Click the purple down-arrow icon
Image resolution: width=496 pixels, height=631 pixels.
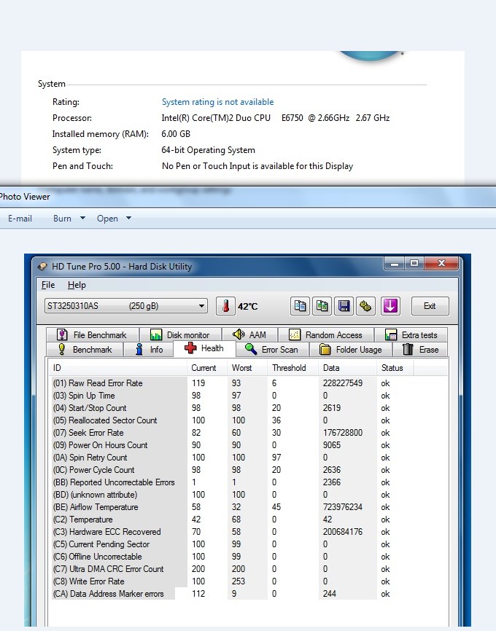click(390, 306)
